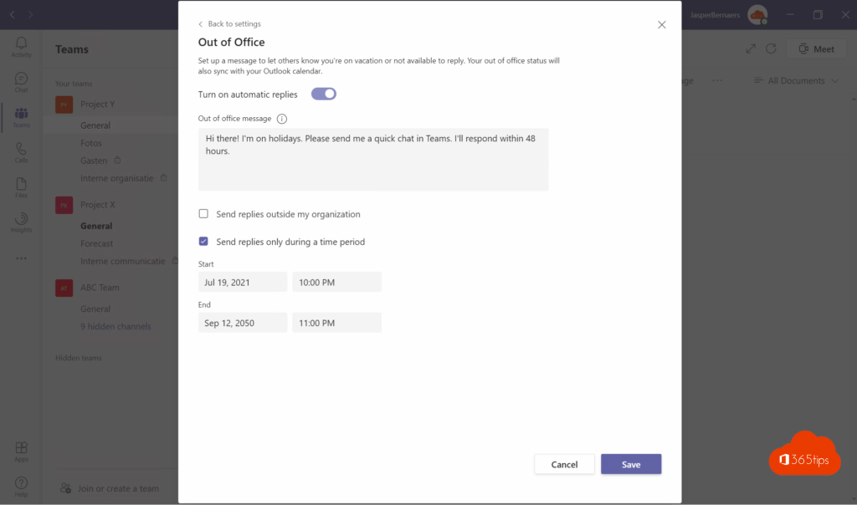Viewport: 857px width, 505px height.
Task: Uncheck send replies only during a time period
Action: coord(203,241)
